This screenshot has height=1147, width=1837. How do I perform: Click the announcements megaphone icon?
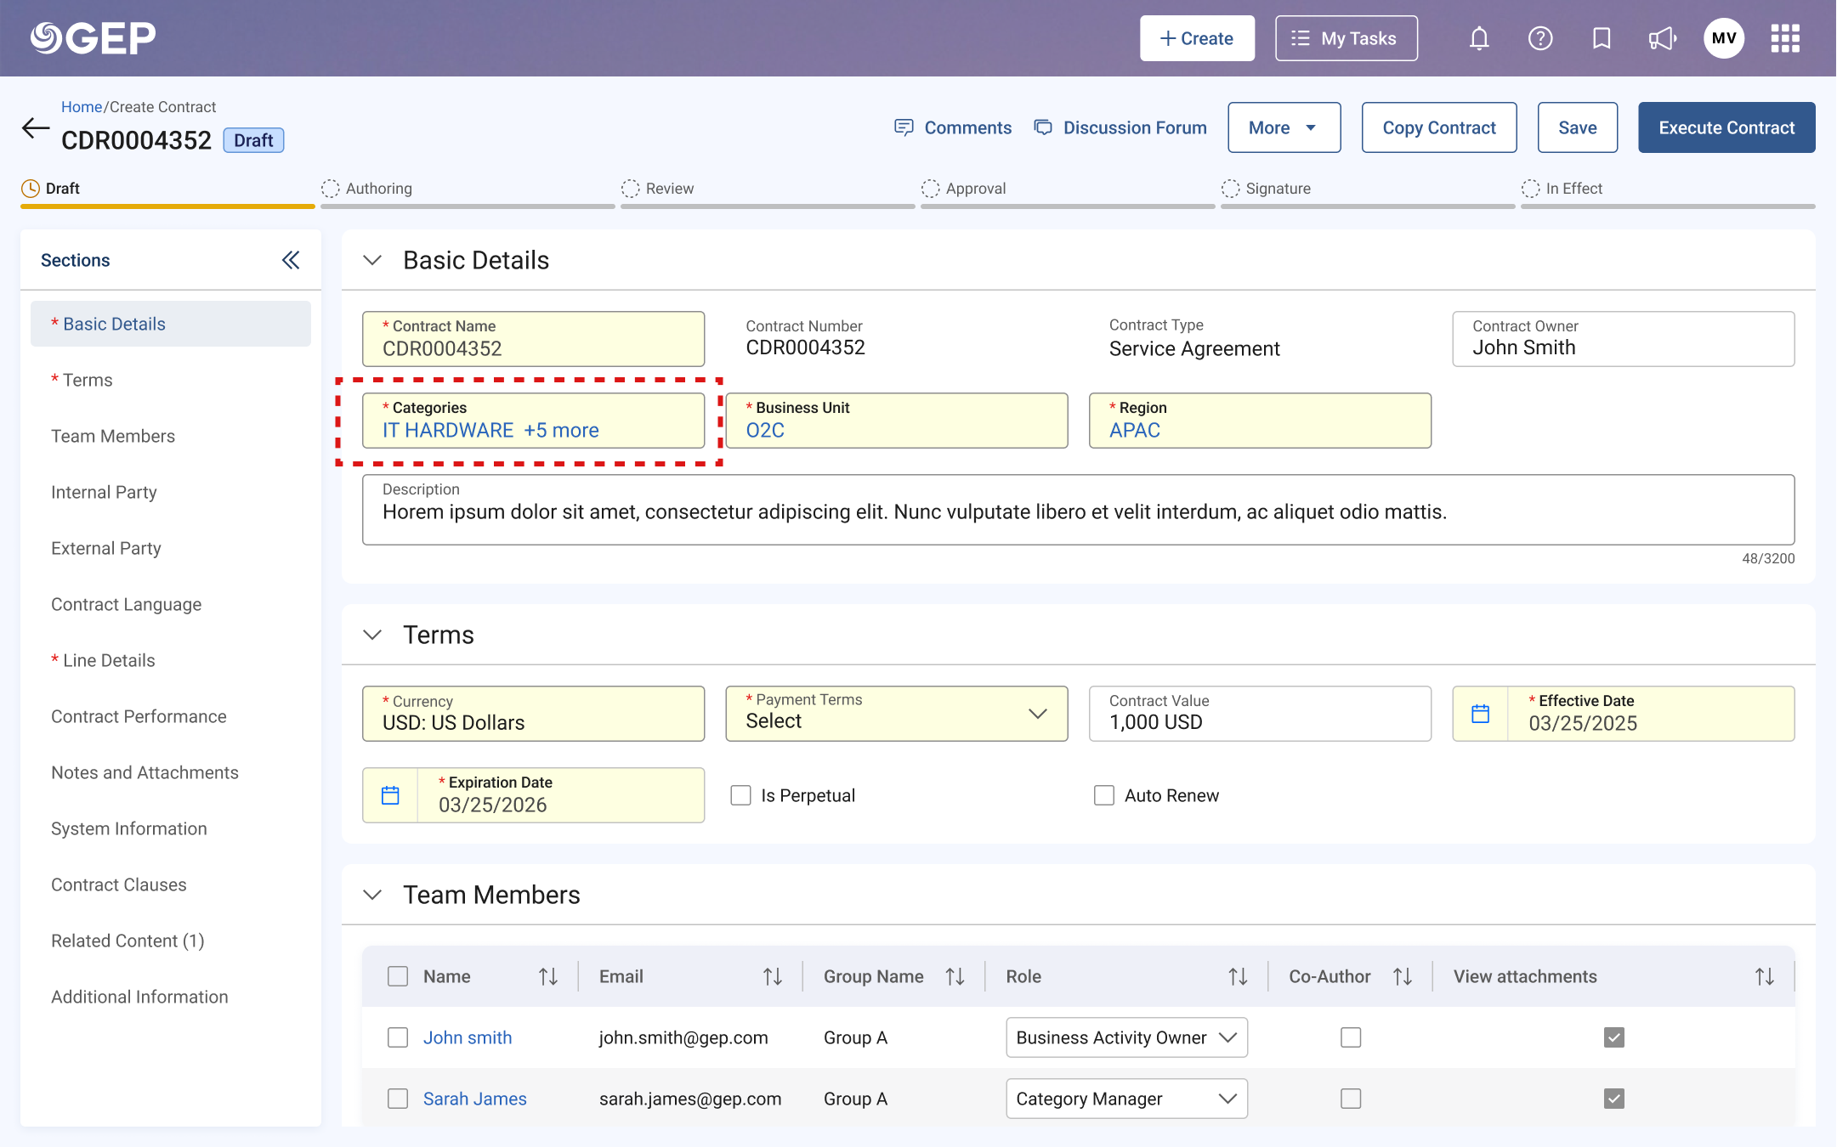pos(1662,38)
